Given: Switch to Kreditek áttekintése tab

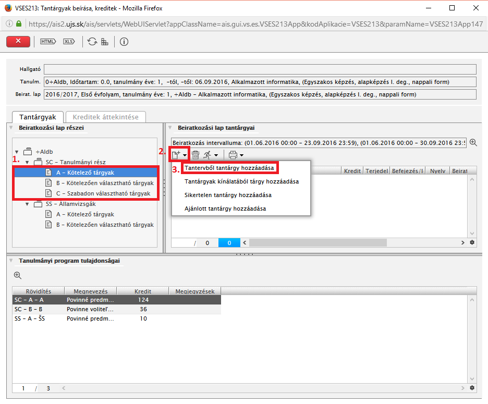Looking at the screenshot, I should pos(106,117).
